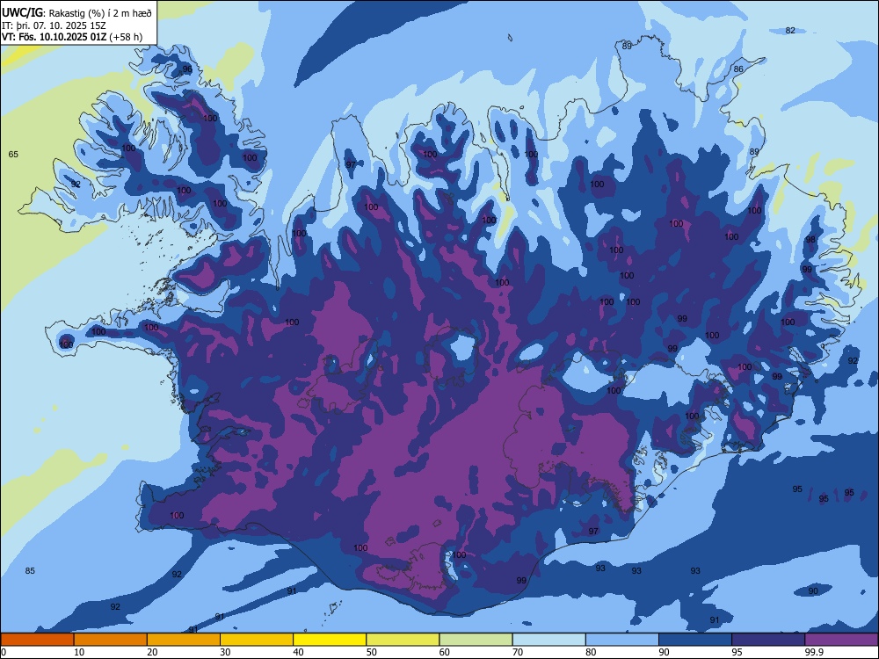The height and width of the screenshot is (659, 879).
Task: Click the valid time 'VT: Fös. 10.10.2025 01Z (+58 h)'
Action: 72,37
